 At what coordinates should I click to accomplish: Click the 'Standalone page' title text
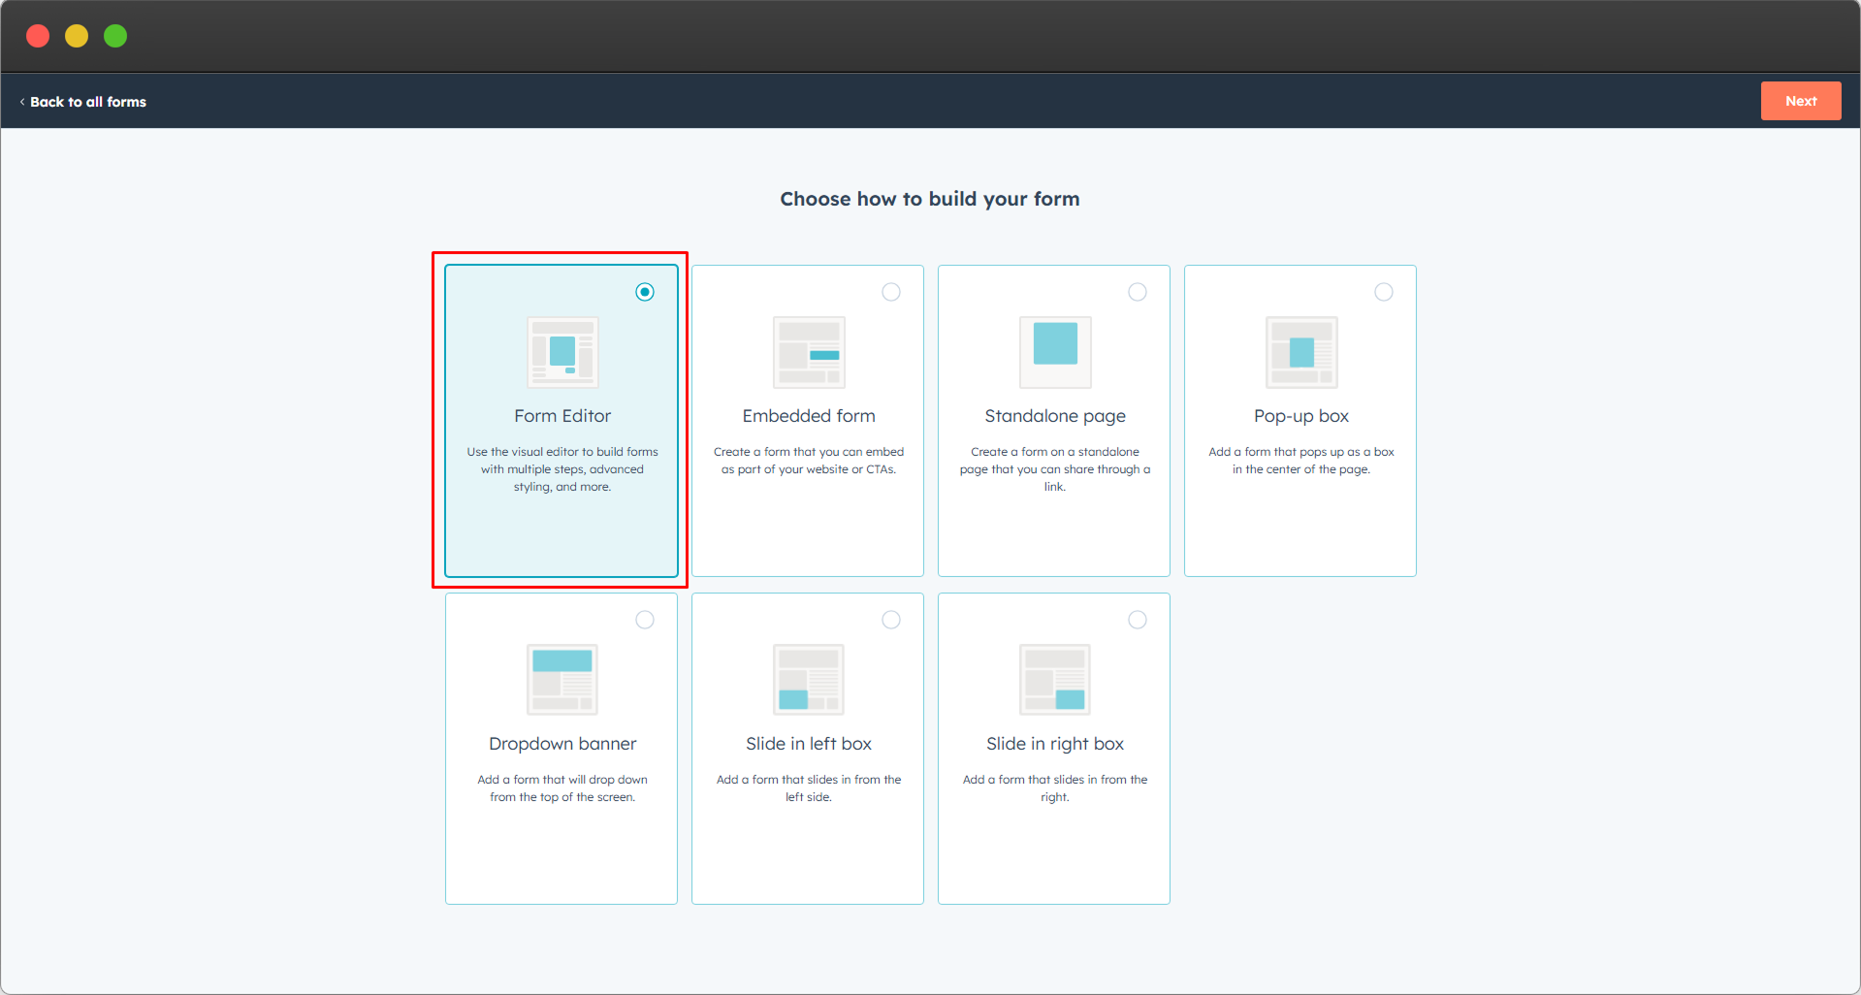pos(1055,417)
